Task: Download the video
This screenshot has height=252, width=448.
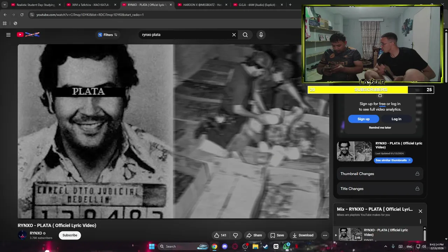Action: [x=303, y=235]
